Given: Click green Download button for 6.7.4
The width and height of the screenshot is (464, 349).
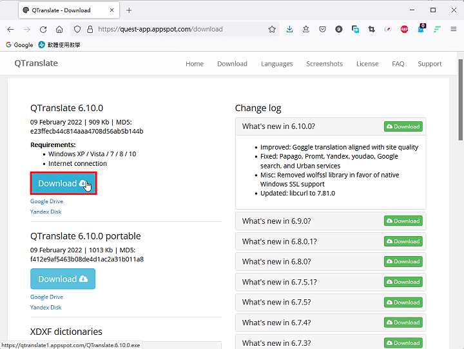Looking at the screenshot, I should 403,323.
